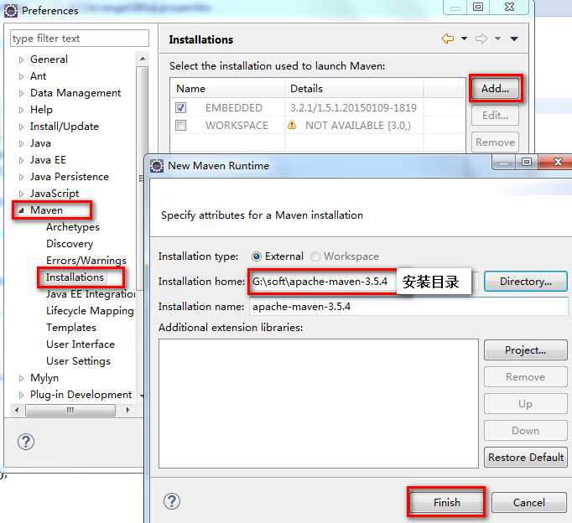Click the Cancel button
Image resolution: width=572 pixels, height=523 pixels.
(529, 503)
